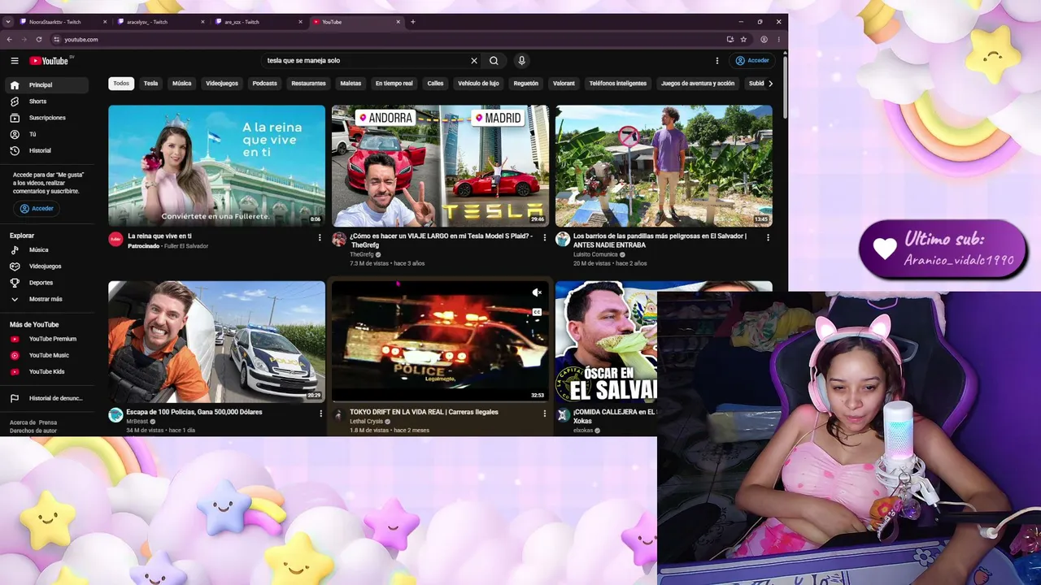Switch to NooraStaarkttv Twitch tab
This screenshot has width=1041, height=585.
(62, 22)
